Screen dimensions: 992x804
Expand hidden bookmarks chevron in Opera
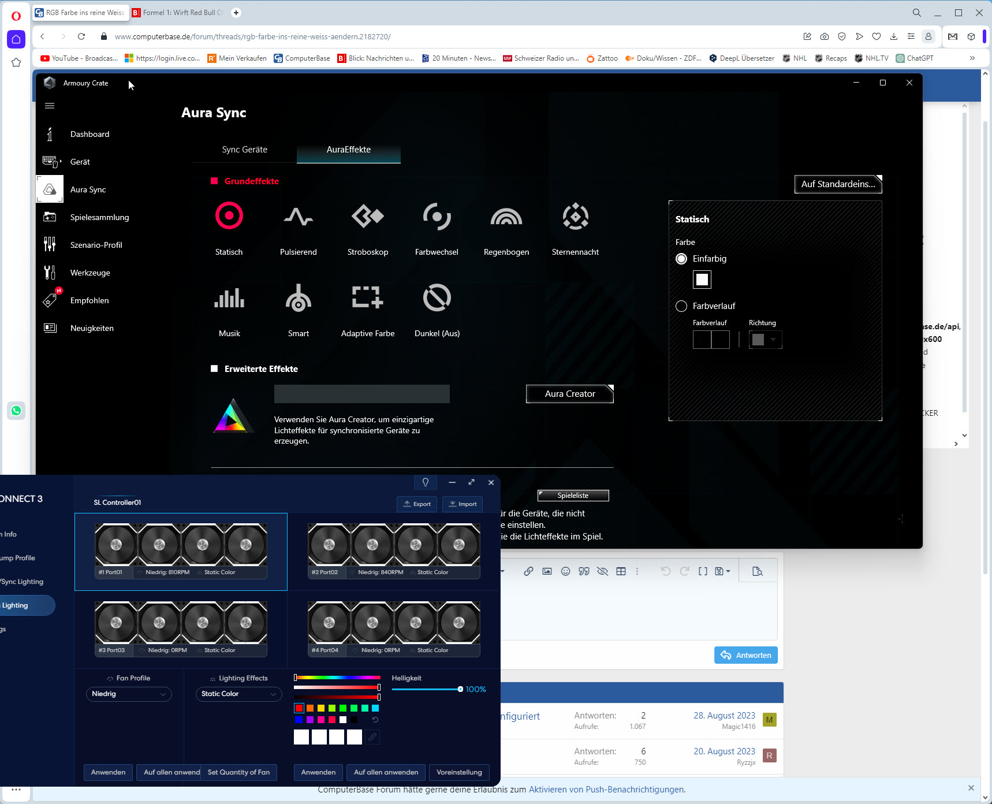(972, 58)
